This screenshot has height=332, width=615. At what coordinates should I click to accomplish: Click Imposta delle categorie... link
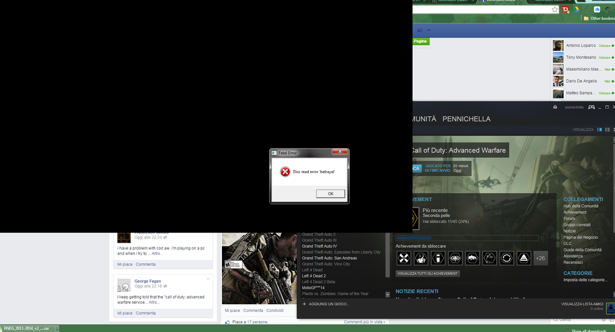click(585, 280)
